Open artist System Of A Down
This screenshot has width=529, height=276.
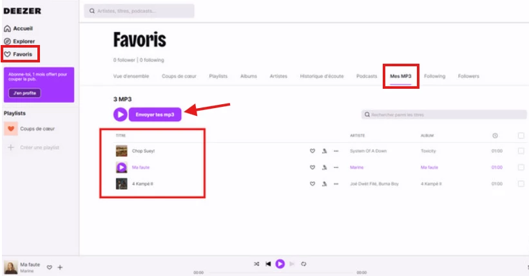click(x=368, y=151)
